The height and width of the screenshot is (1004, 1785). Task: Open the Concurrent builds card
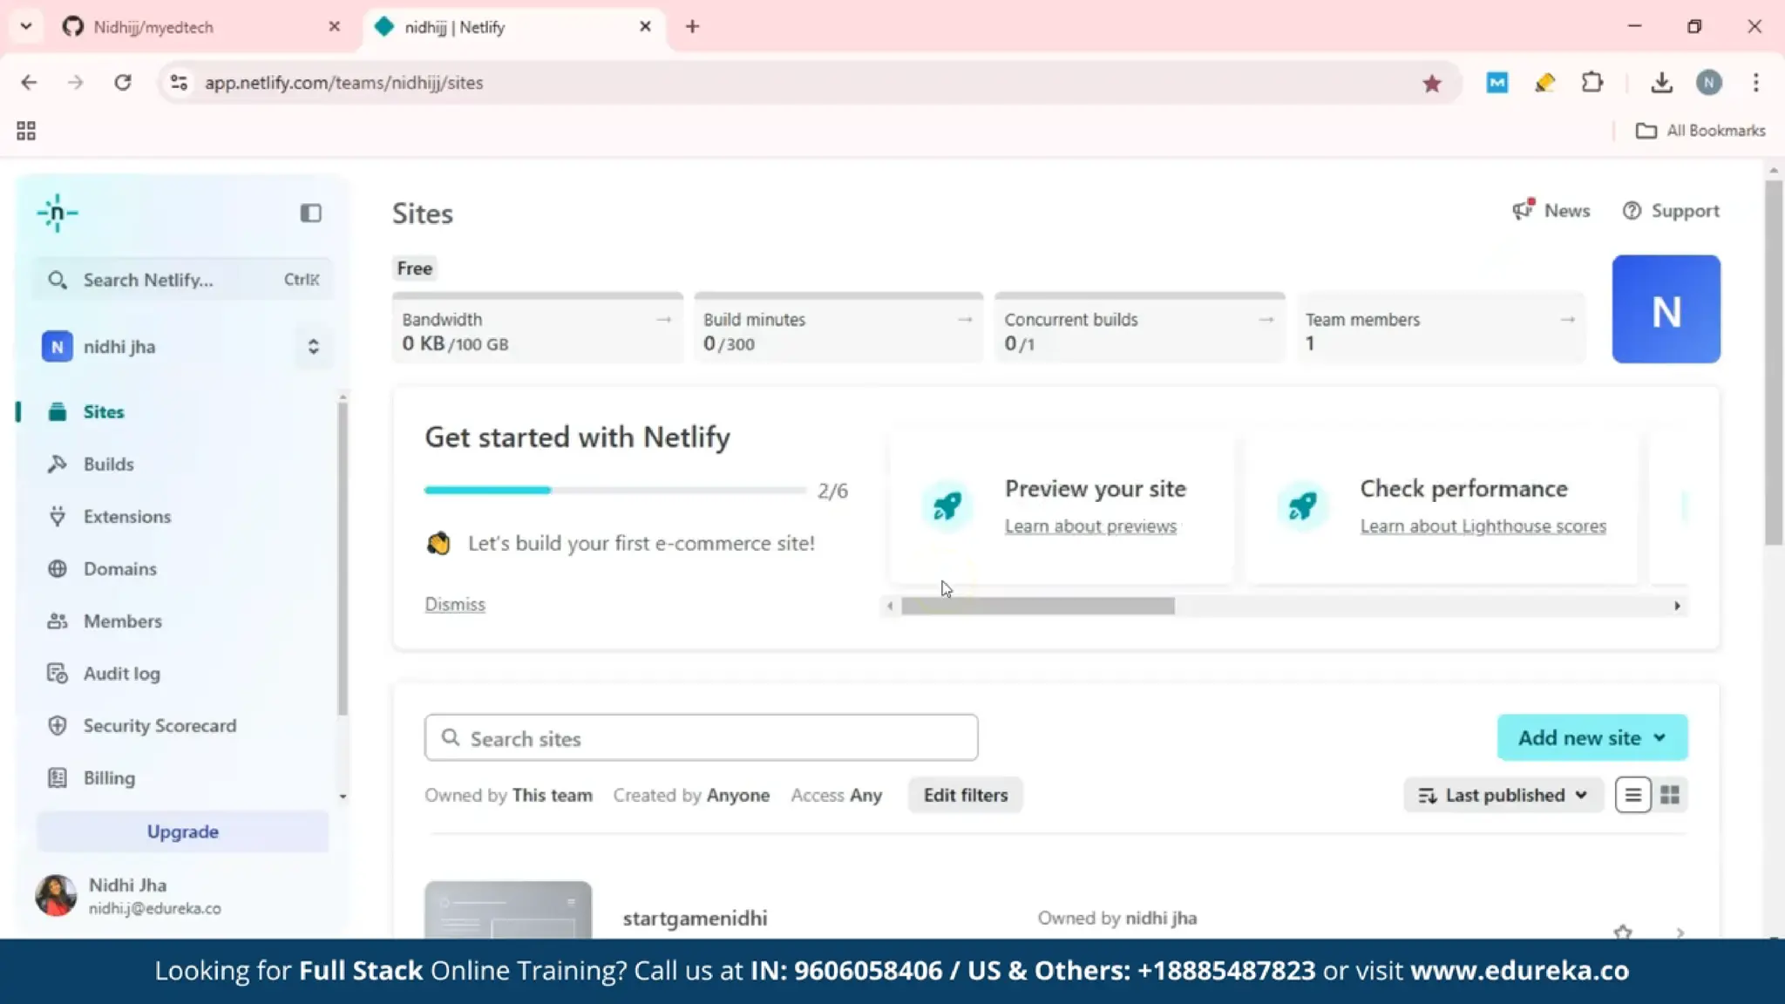click(1140, 329)
